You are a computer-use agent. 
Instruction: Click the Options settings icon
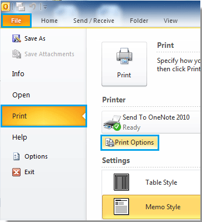click(x=17, y=156)
